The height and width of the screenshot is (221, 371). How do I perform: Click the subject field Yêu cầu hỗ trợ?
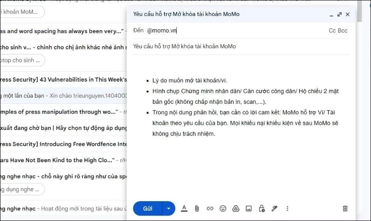tap(241, 46)
